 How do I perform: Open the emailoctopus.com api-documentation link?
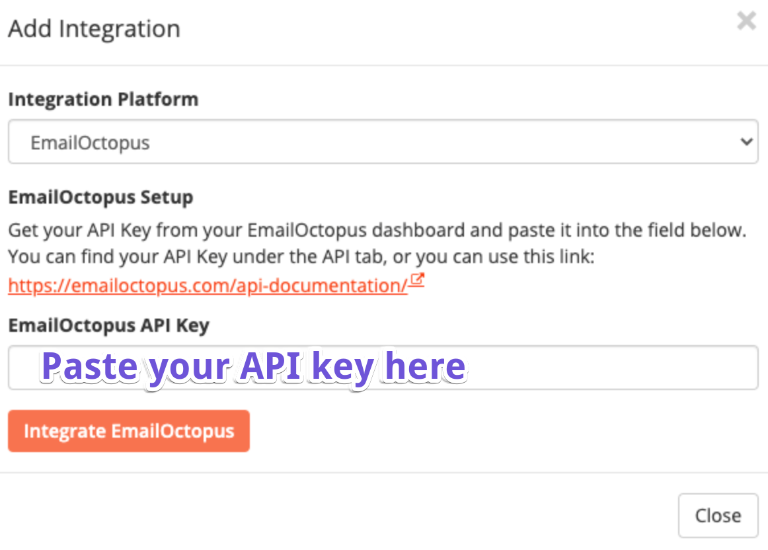[x=208, y=286]
